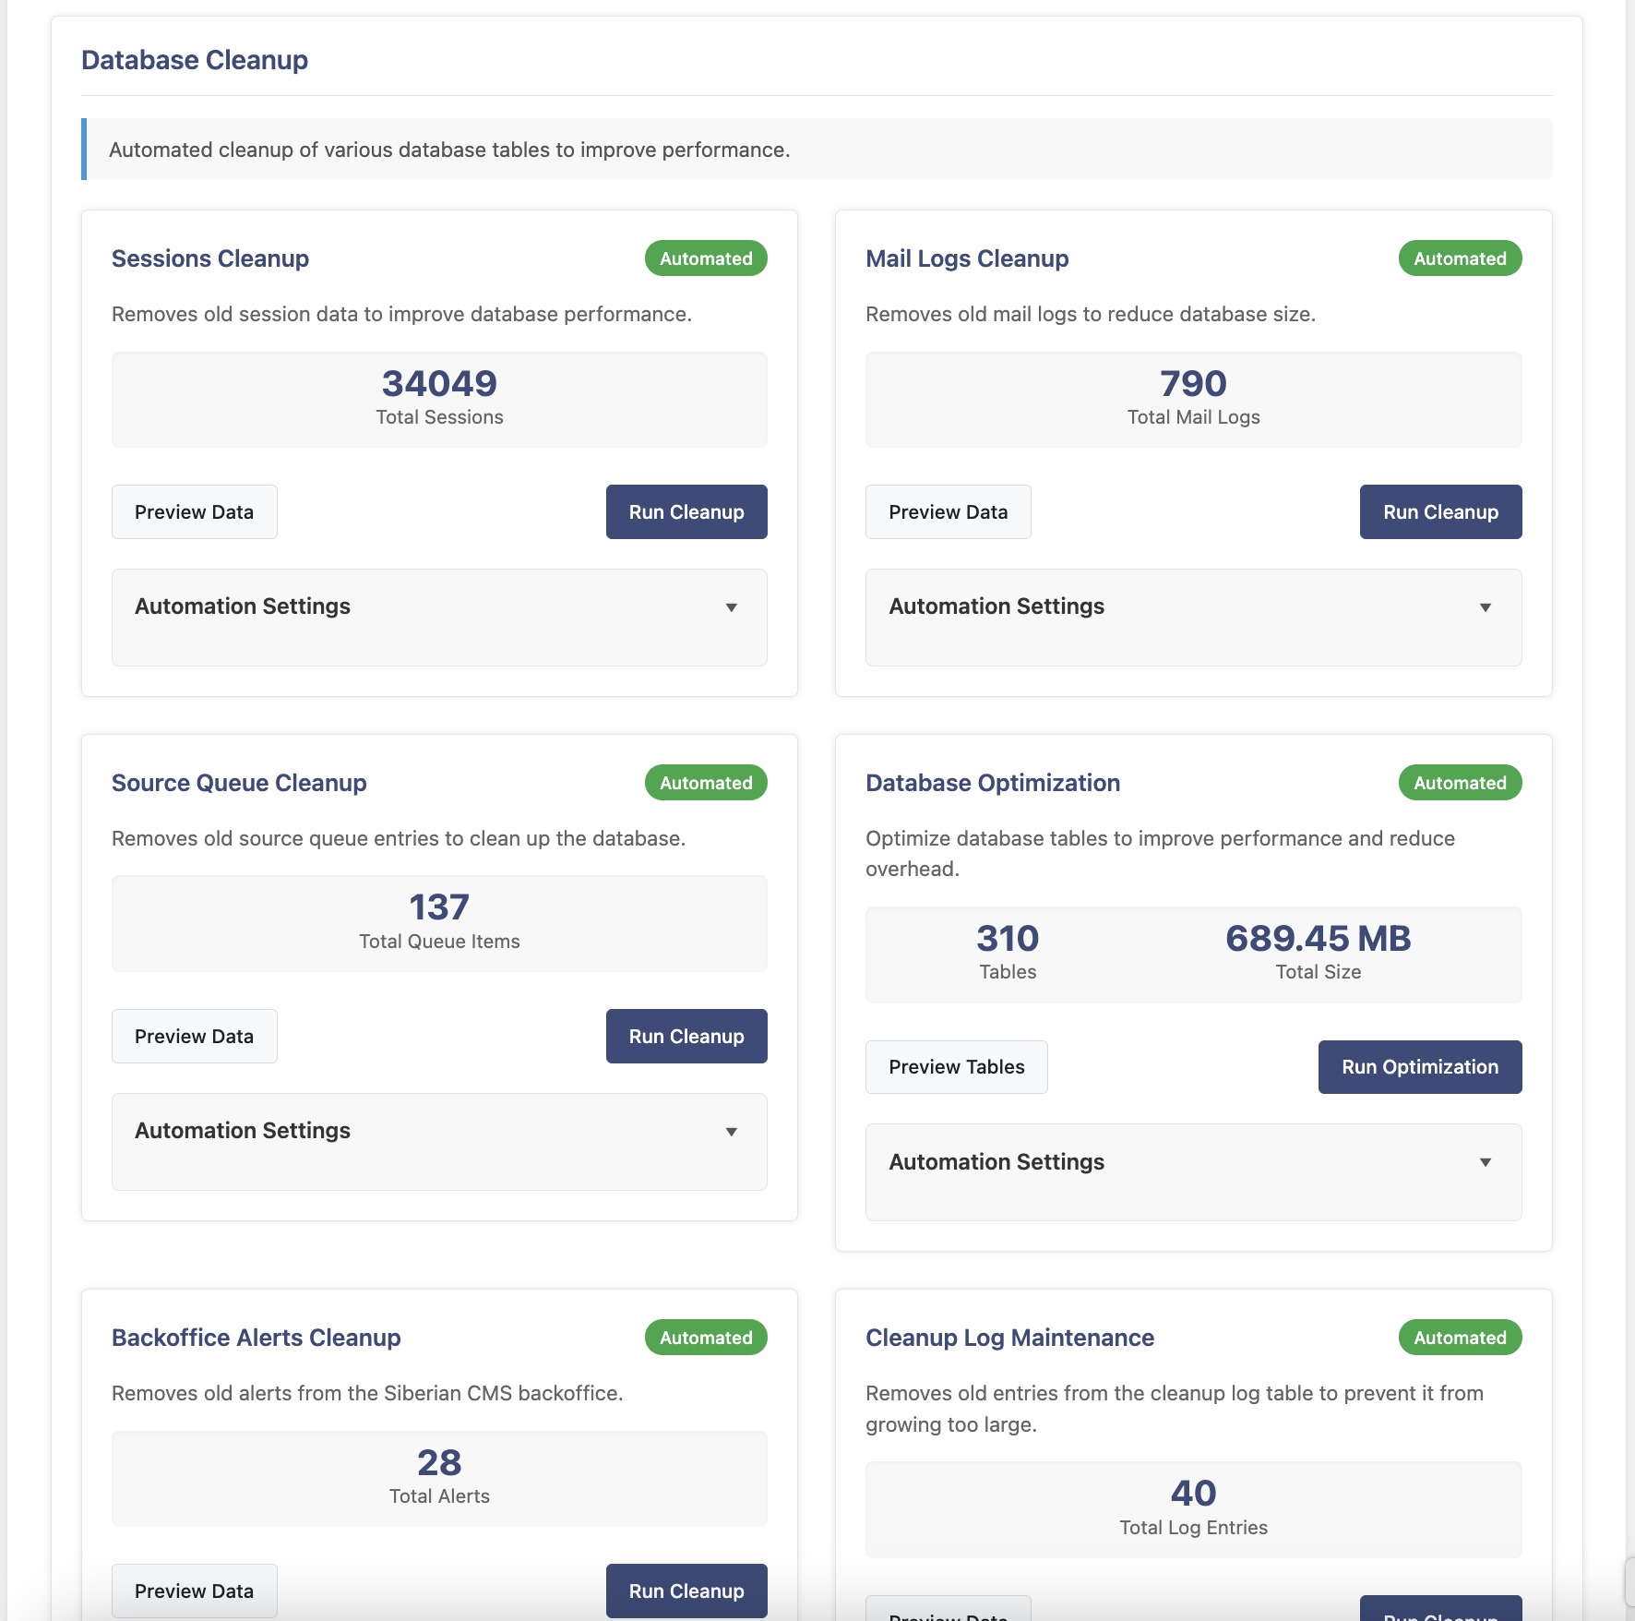Open Preview Tables in Database Optimization

tap(956, 1067)
